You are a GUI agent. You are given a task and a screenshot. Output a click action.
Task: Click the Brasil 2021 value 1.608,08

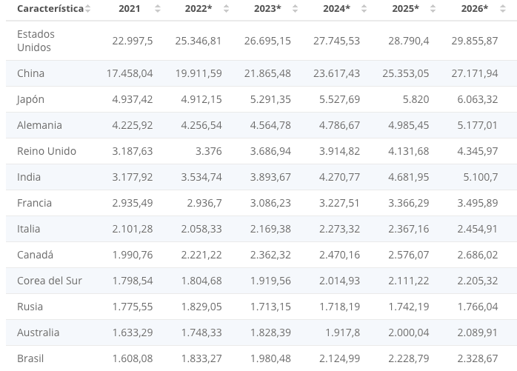tap(133, 358)
